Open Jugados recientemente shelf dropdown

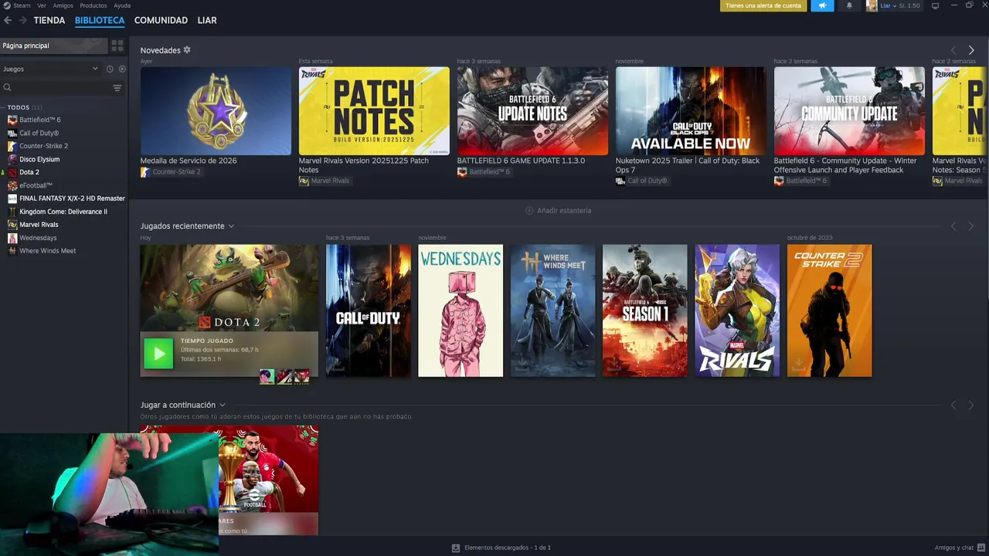(x=231, y=226)
